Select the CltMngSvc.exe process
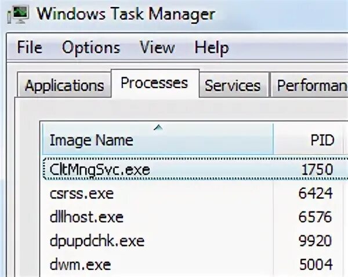Viewport: 348px width, 277px height. [100, 170]
